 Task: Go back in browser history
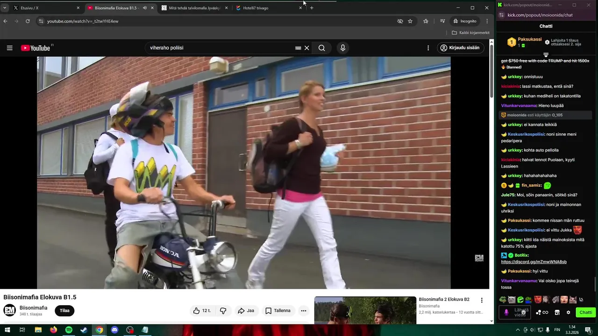(x=6, y=21)
